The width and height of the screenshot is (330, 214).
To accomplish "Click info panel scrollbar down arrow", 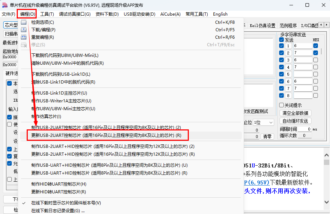I will 326,202.
